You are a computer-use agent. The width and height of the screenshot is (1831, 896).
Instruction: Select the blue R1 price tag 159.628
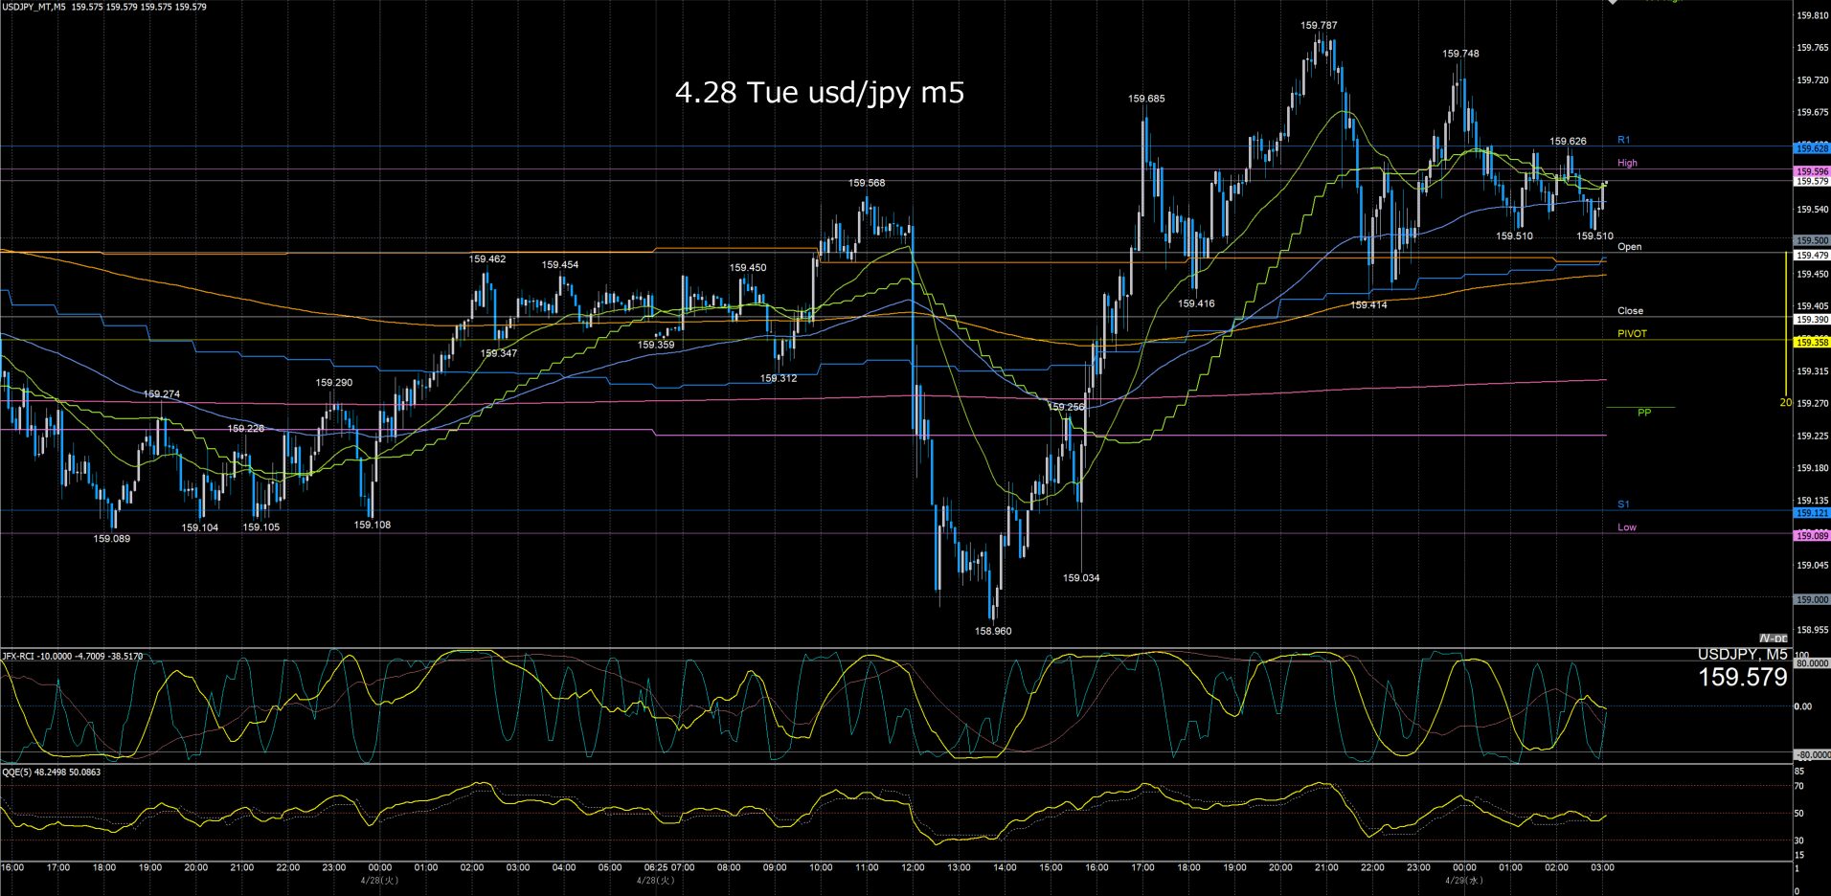tap(1811, 148)
